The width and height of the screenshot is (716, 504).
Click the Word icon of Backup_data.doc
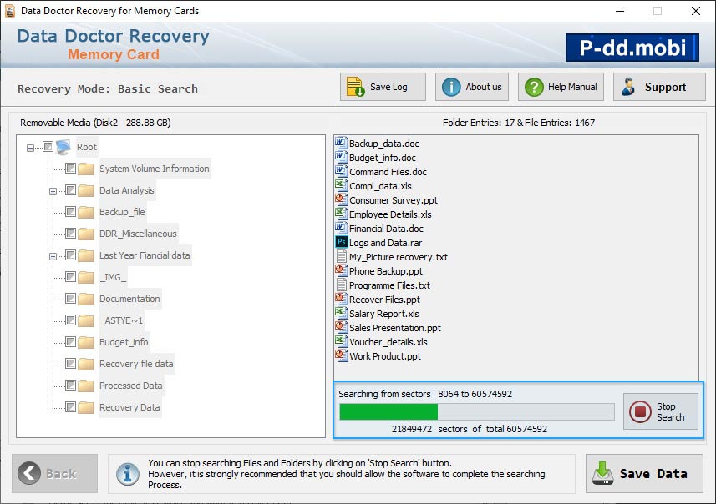(x=341, y=143)
